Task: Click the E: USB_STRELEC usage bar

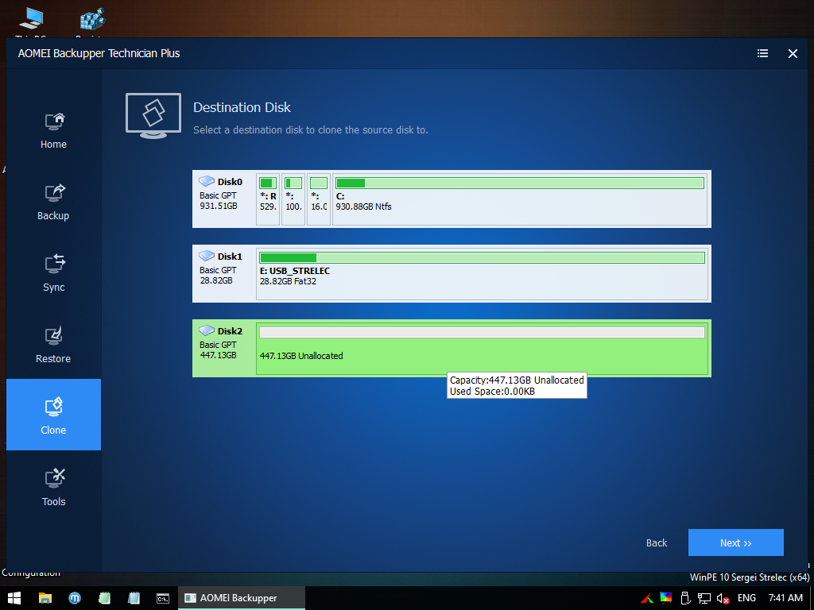Action: pyautogui.click(x=483, y=257)
